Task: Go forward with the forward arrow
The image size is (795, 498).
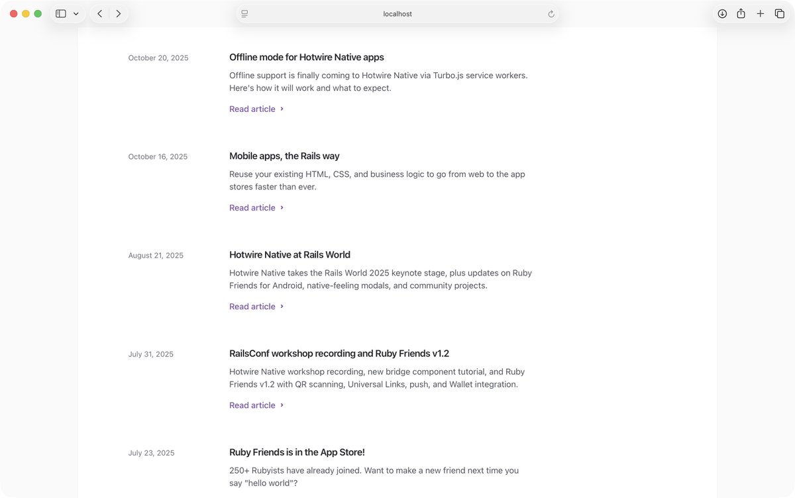Action: (118, 14)
